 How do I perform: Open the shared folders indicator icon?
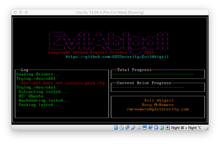pos(139,128)
